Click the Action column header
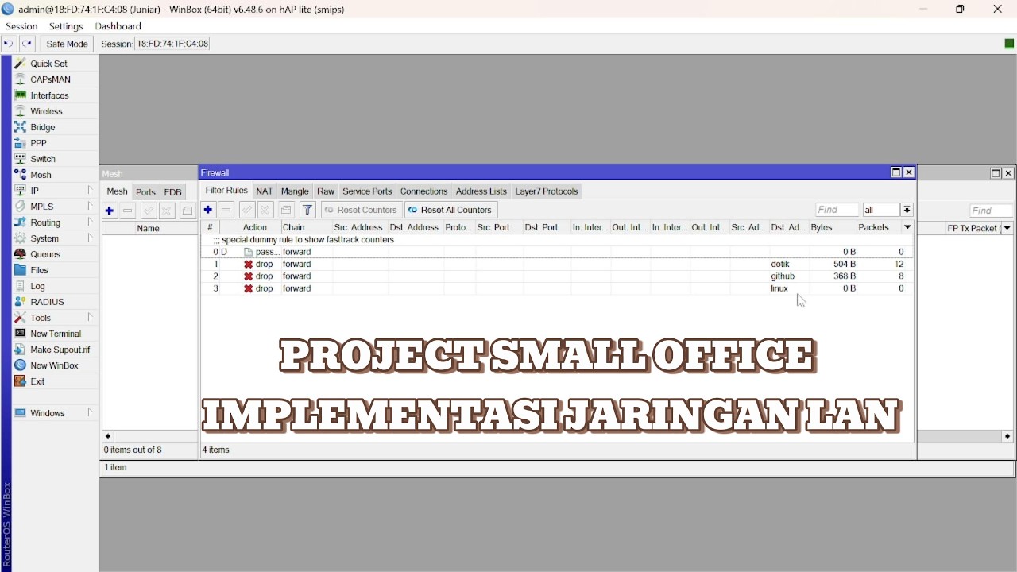Image resolution: width=1017 pixels, height=572 pixels. click(x=260, y=227)
